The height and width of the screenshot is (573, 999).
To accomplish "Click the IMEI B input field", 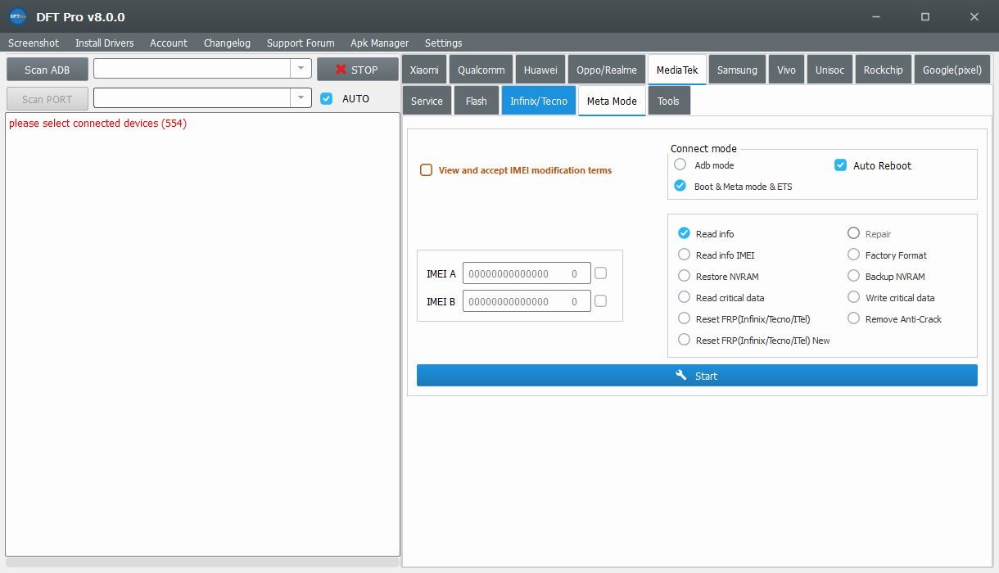I will coord(527,301).
